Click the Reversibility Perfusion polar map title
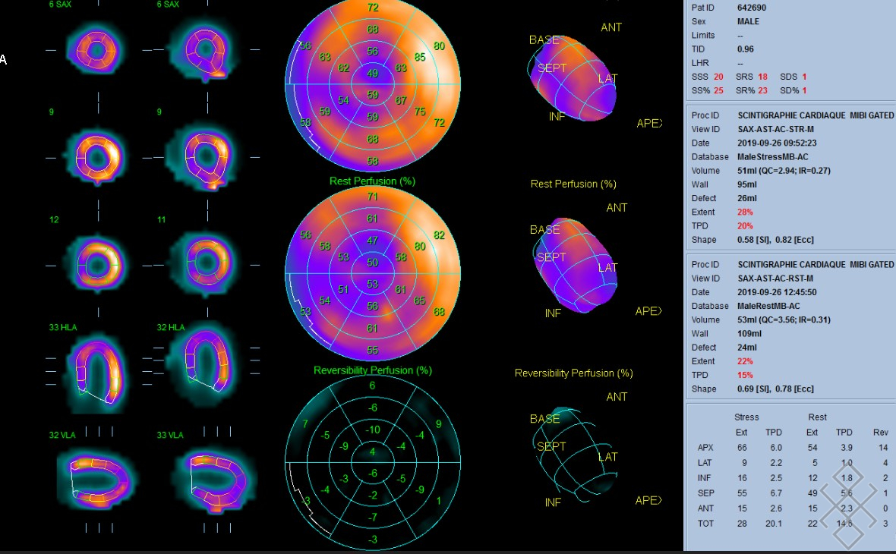 tap(372, 370)
